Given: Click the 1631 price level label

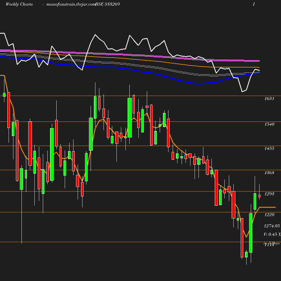Looking at the screenshot, I should 269,98.
